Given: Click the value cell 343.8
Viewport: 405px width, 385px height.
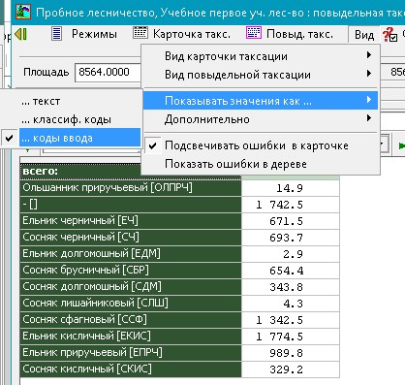Looking at the screenshot, I should (x=291, y=287).
